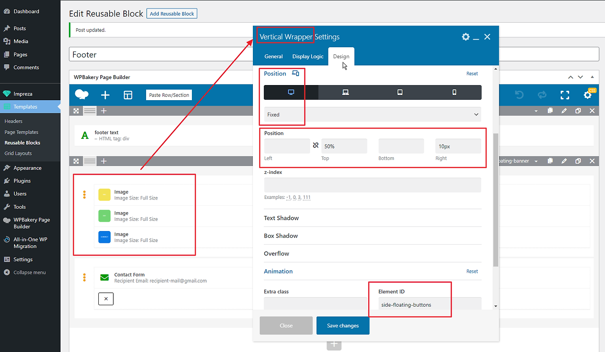Image resolution: width=605 pixels, height=352 pixels.
Task: Open the dropdown arrow of the footer text row
Action: (536, 111)
